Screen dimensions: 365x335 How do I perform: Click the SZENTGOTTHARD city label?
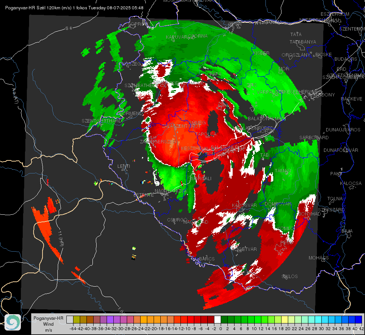102,121
